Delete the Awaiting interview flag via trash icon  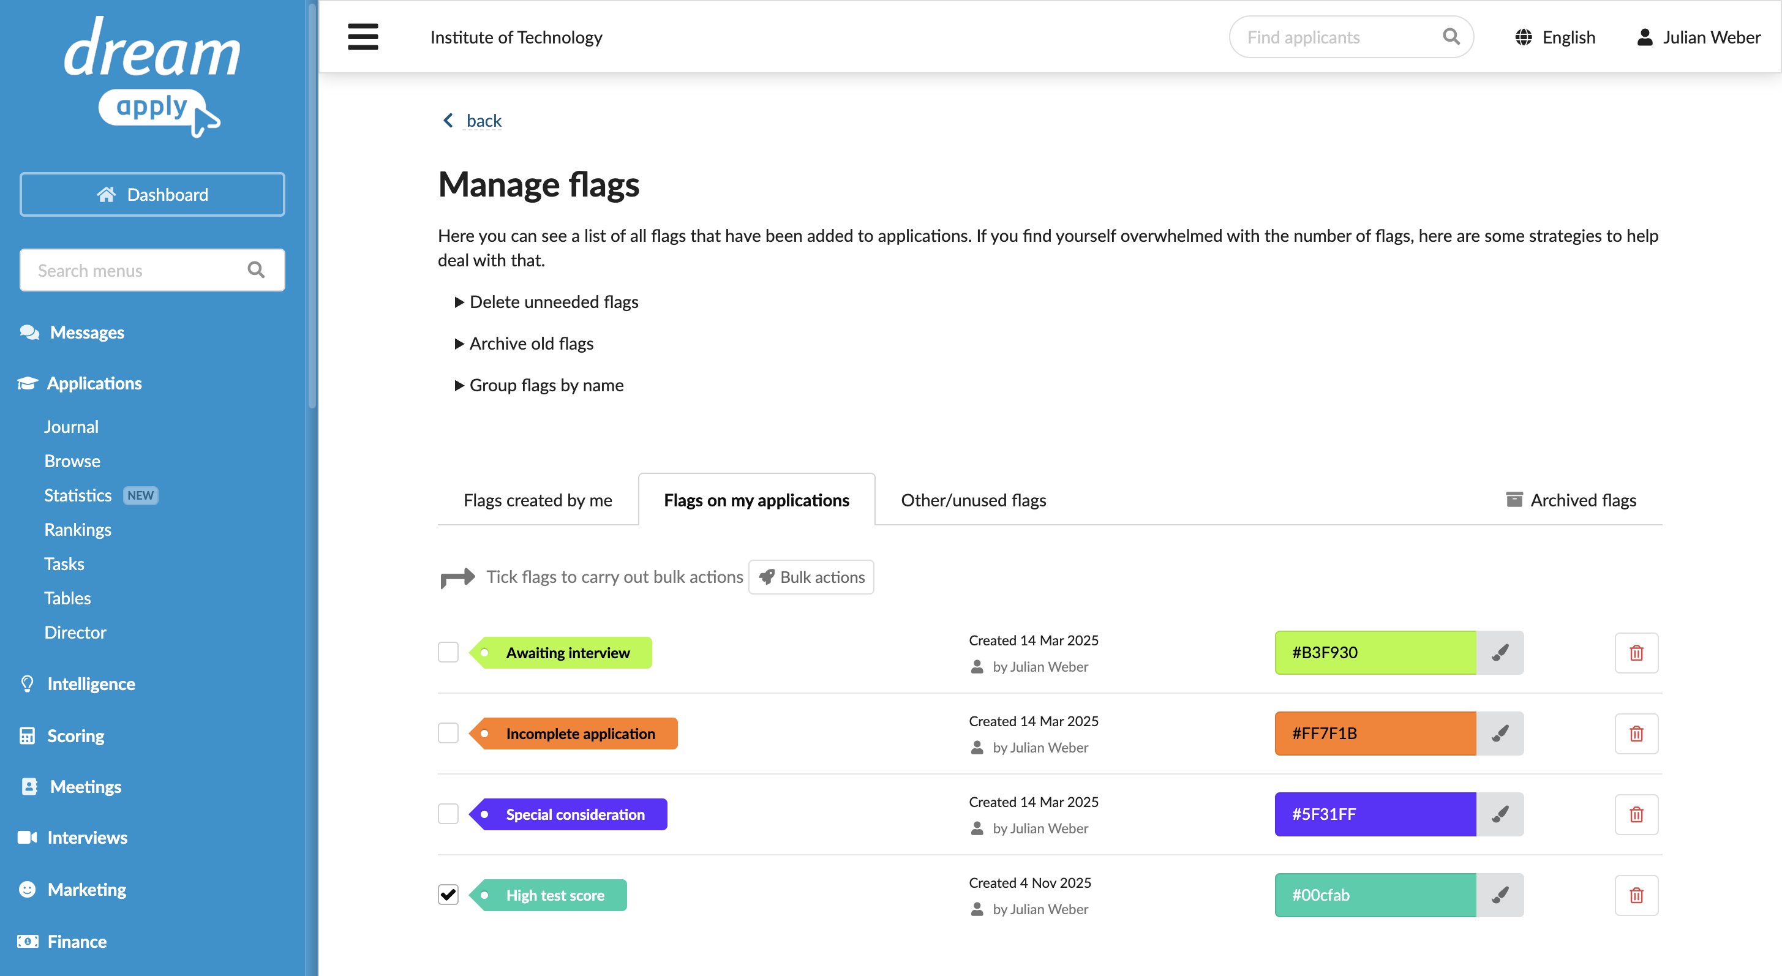tap(1636, 652)
